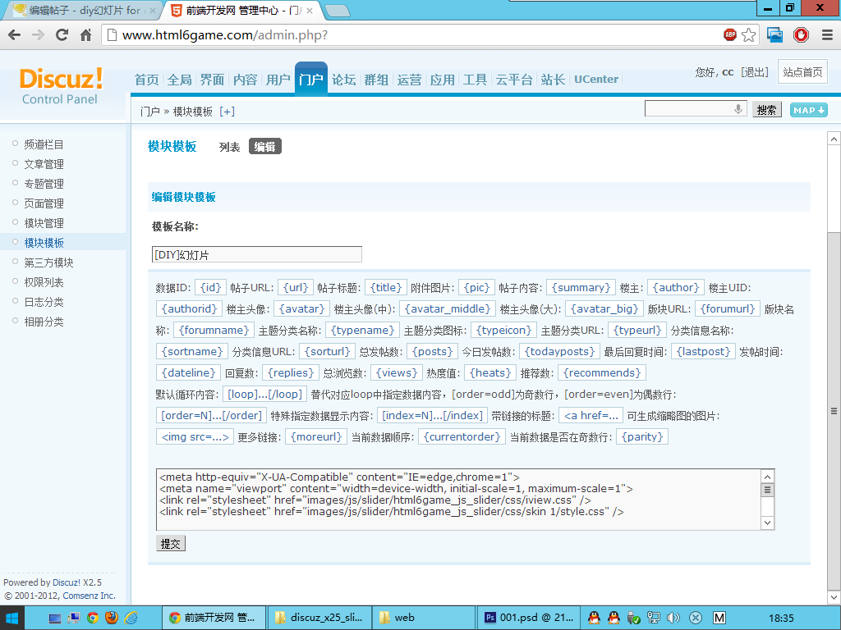The image size is (841, 630).
Task: Reload the page with refresh icon
Action: [62, 35]
